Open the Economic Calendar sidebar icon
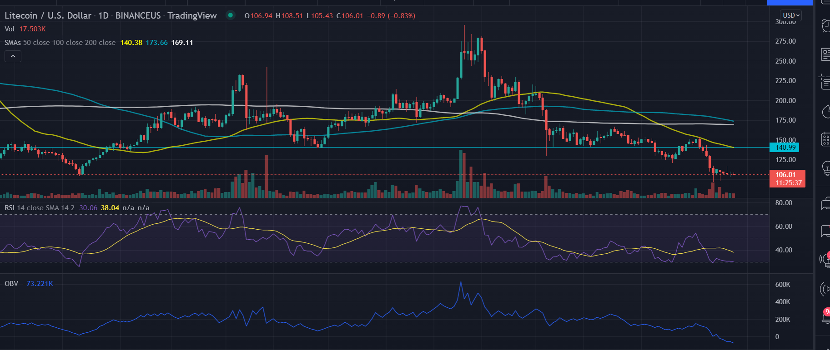This screenshot has height=350, width=830. (825, 139)
